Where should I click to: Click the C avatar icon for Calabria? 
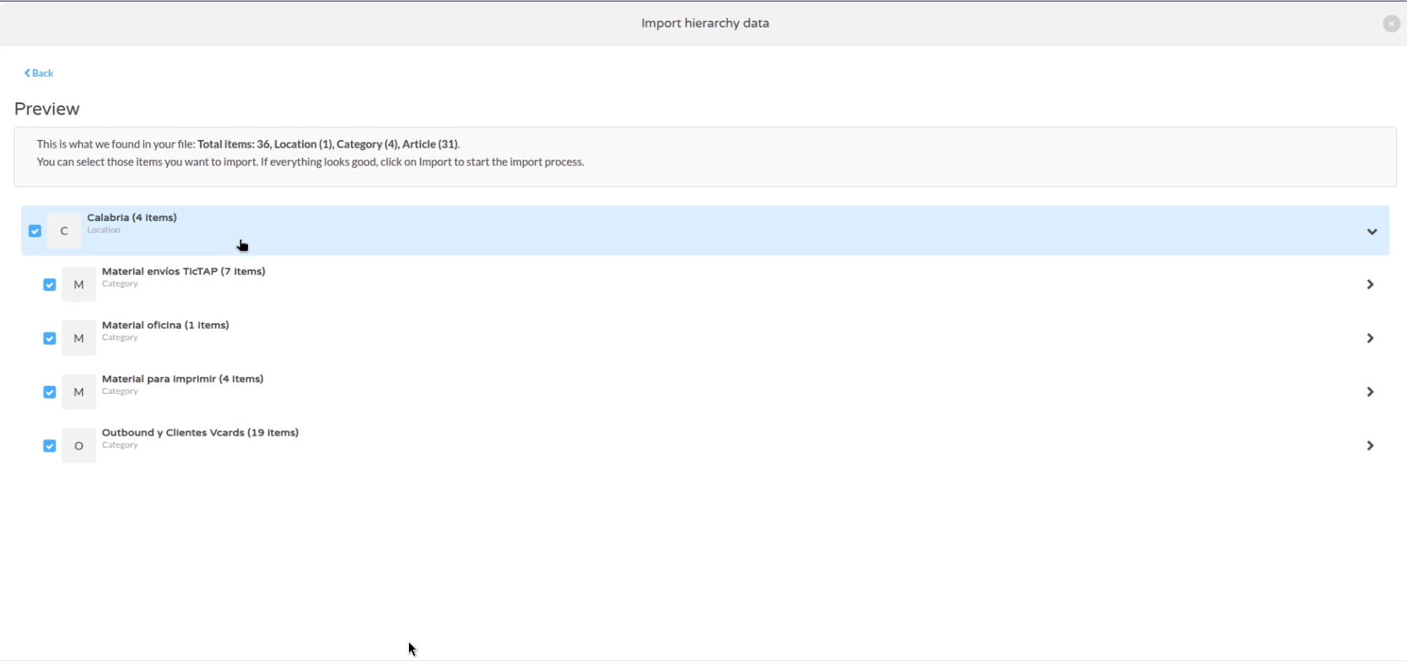[x=64, y=231]
